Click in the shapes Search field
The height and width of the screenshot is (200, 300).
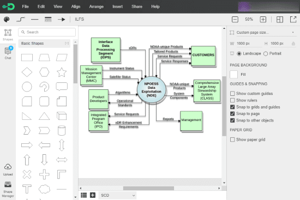click(x=47, y=32)
